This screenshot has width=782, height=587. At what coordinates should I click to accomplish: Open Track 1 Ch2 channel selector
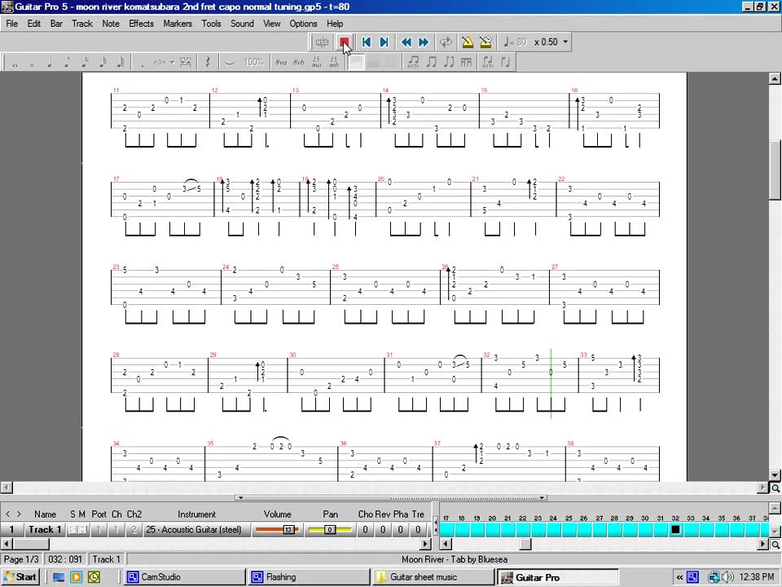click(x=134, y=530)
